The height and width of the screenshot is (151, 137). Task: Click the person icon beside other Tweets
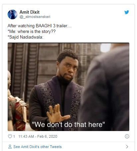point(10,147)
